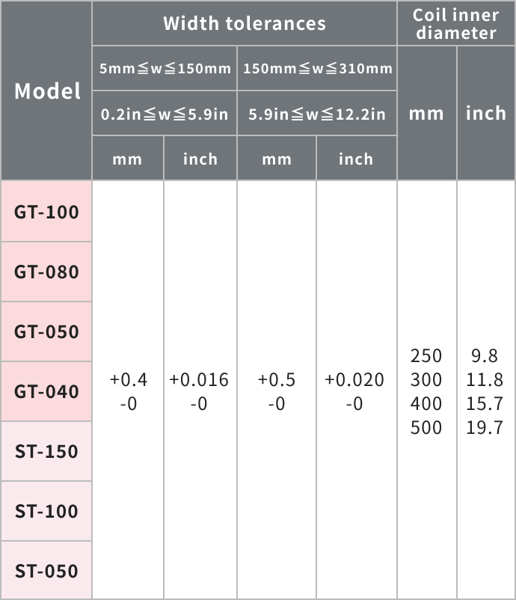Image resolution: width=516 pixels, height=600 pixels.
Task: Click the +0.4 -0 tolerance value
Action: (128, 391)
